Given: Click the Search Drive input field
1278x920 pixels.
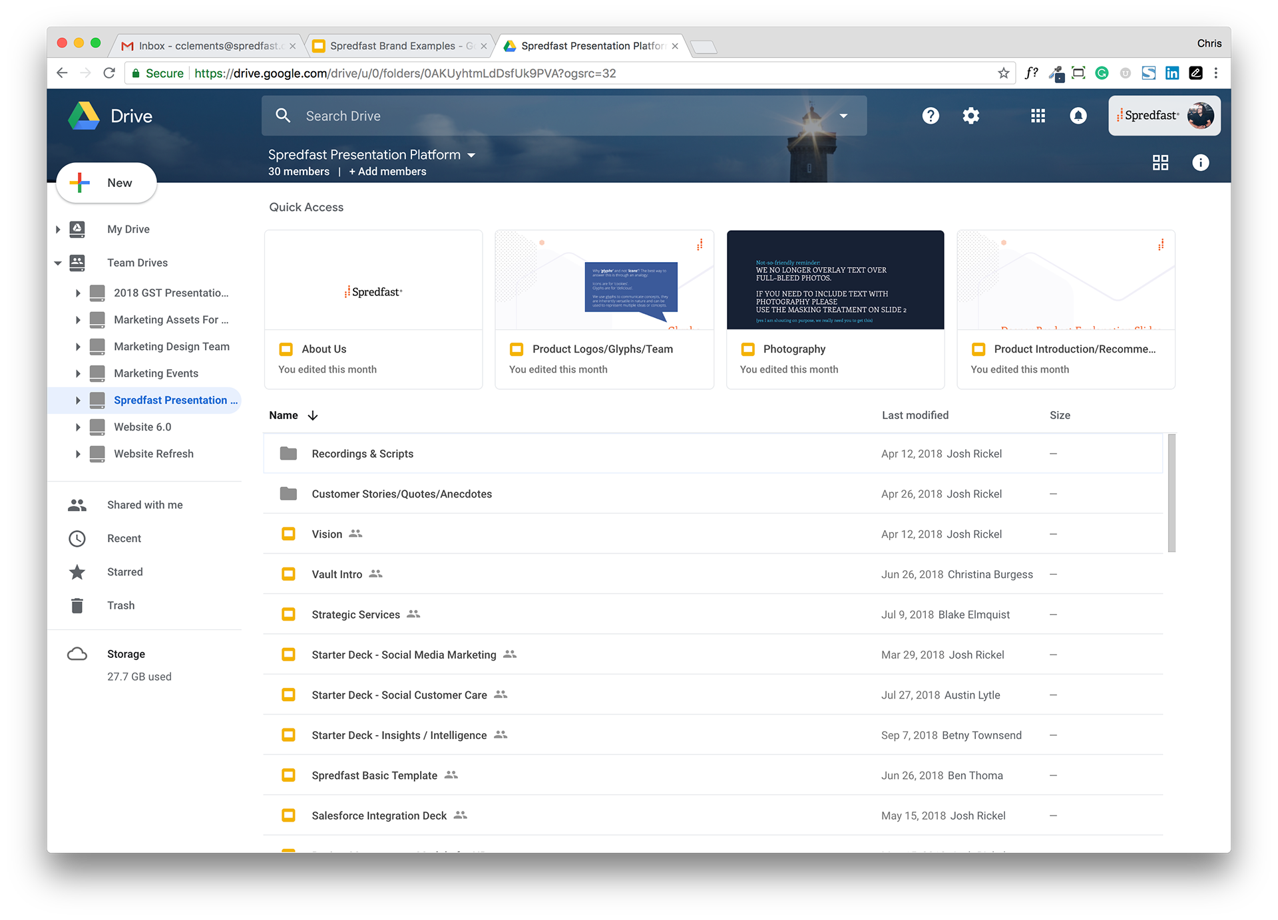Looking at the screenshot, I should click(x=564, y=116).
